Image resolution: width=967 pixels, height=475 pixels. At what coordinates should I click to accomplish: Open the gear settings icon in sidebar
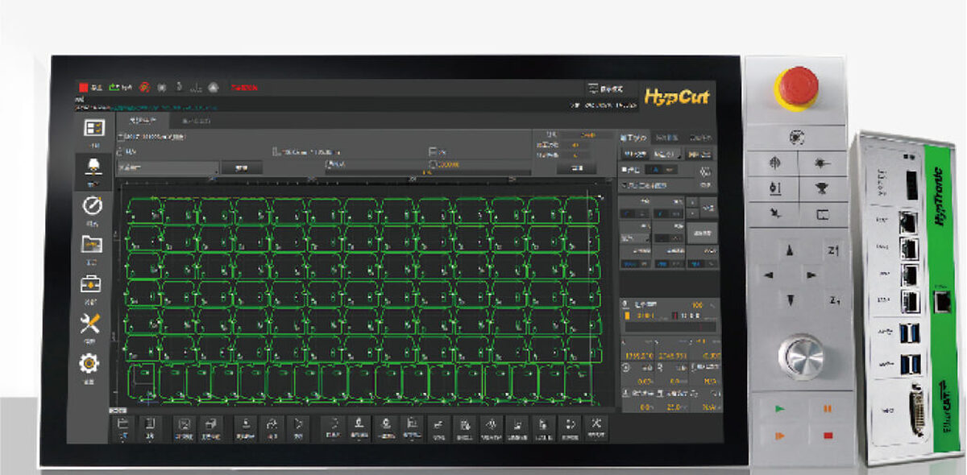(89, 363)
